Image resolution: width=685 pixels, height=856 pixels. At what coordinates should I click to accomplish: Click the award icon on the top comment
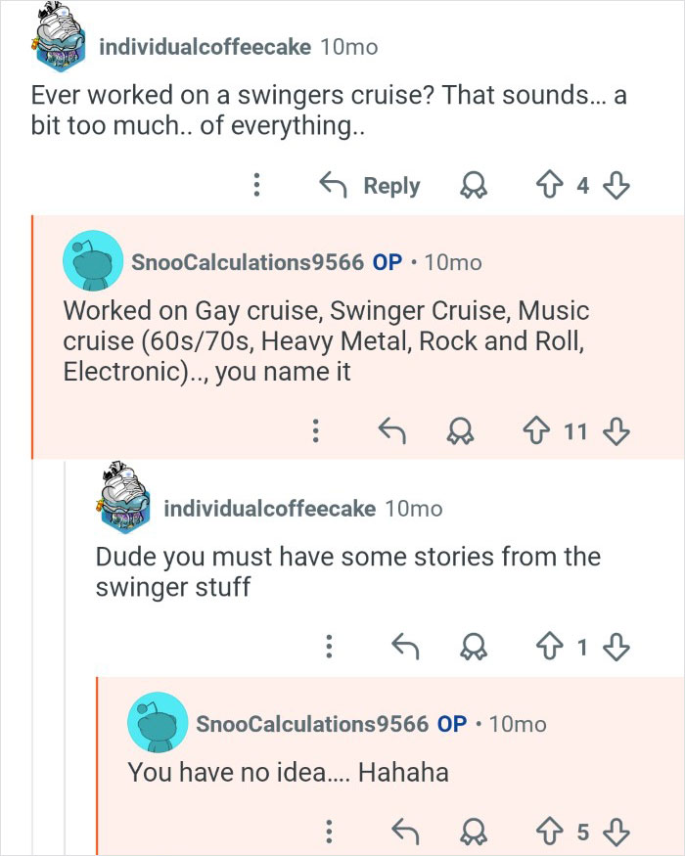[476, 185]
